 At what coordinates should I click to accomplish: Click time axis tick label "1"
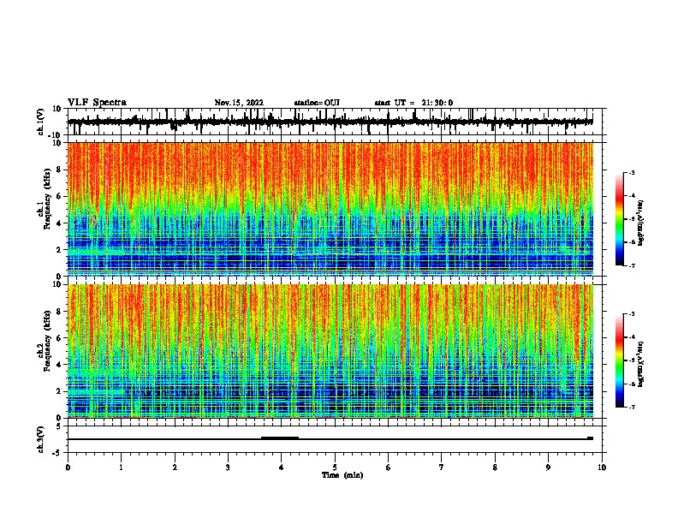(121, 467)
